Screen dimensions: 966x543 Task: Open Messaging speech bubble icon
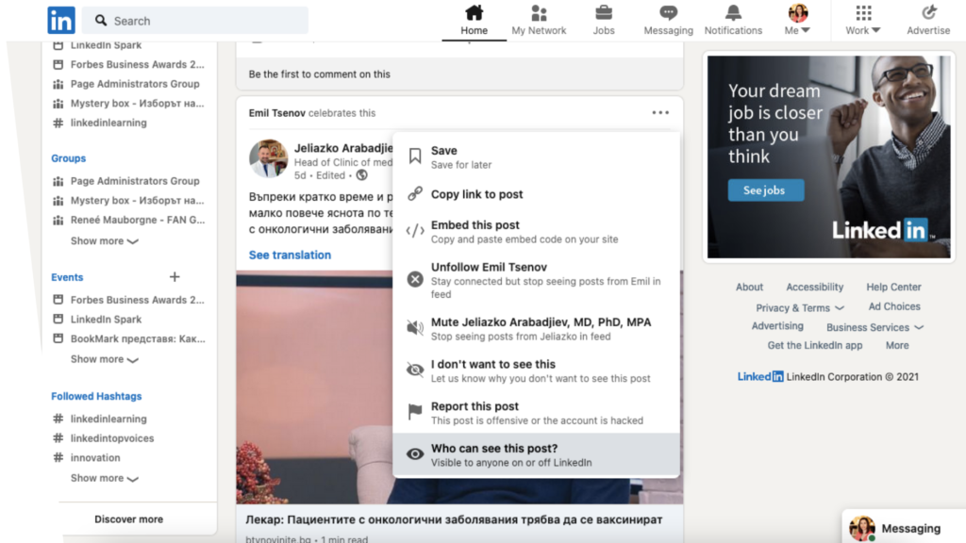669,13
